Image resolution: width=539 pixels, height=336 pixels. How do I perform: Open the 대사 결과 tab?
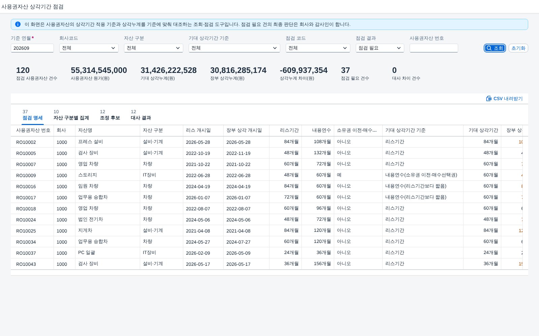pyautogui.click(x=141, y=115)
